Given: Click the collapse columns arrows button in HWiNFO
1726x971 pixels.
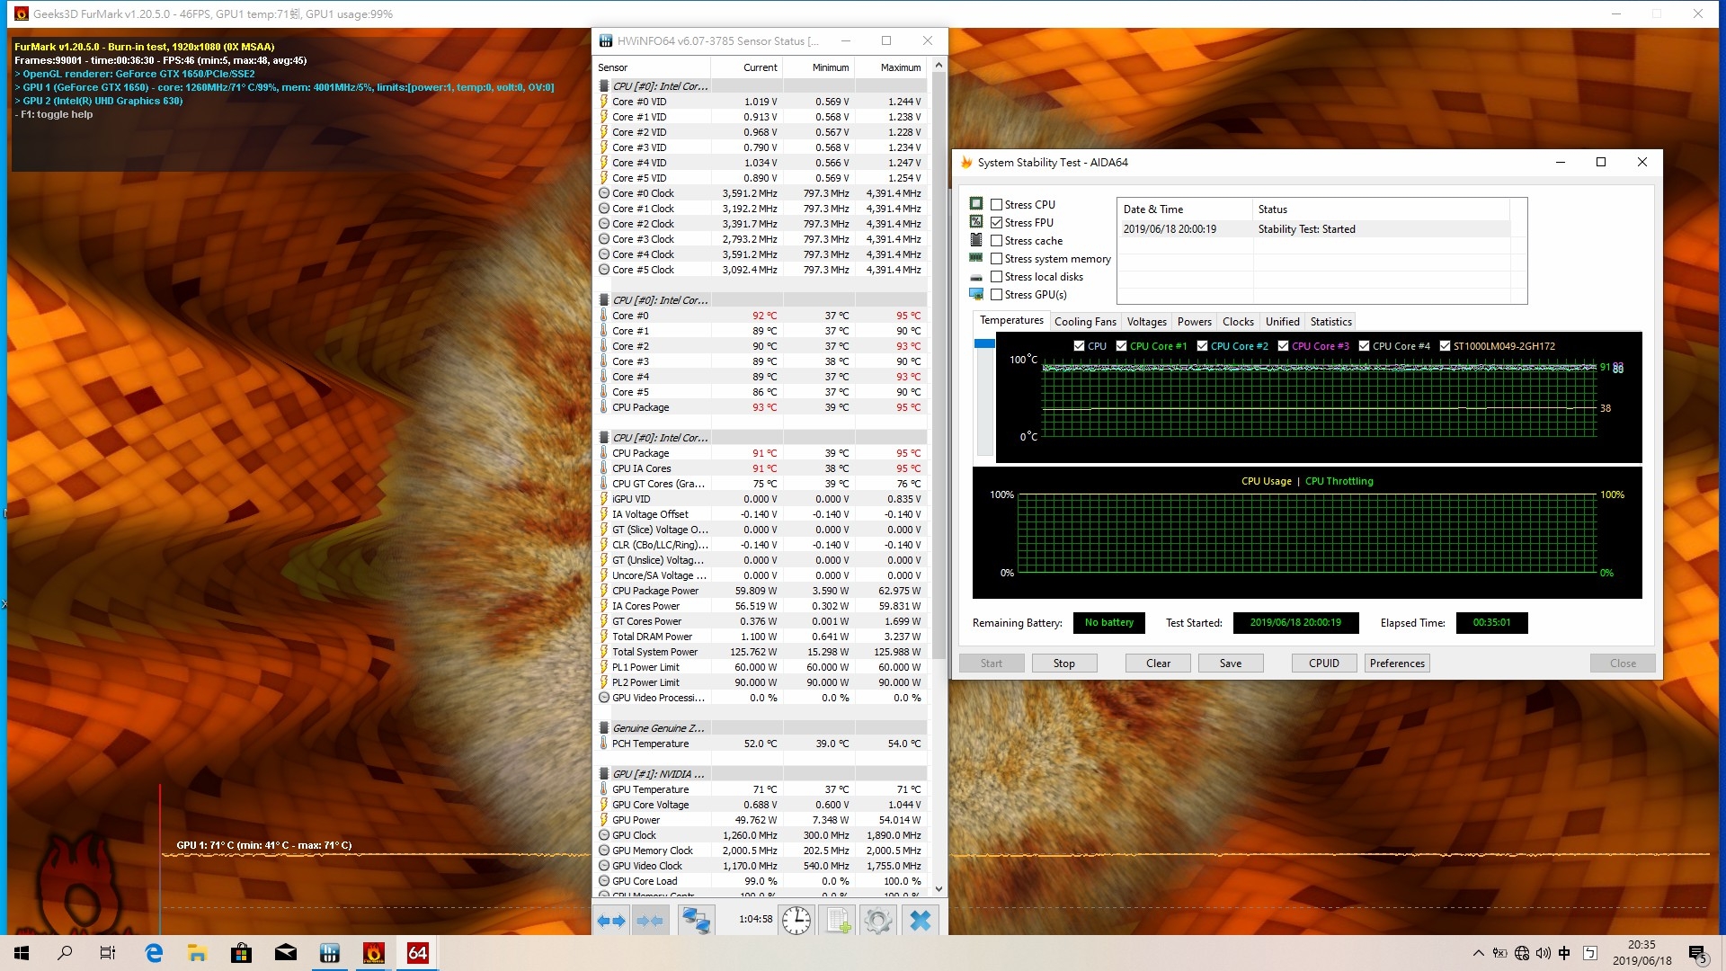Looking at the screenshot, I should [649, 920].
